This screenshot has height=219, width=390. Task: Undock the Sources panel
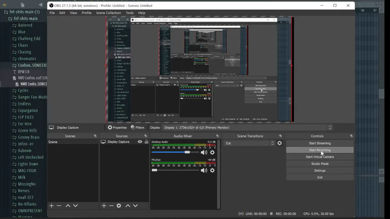[146, 136]
